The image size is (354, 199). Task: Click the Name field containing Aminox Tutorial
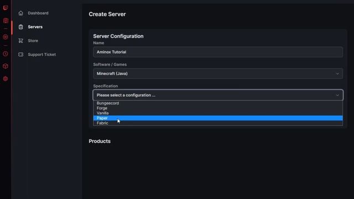click(218, 52)
